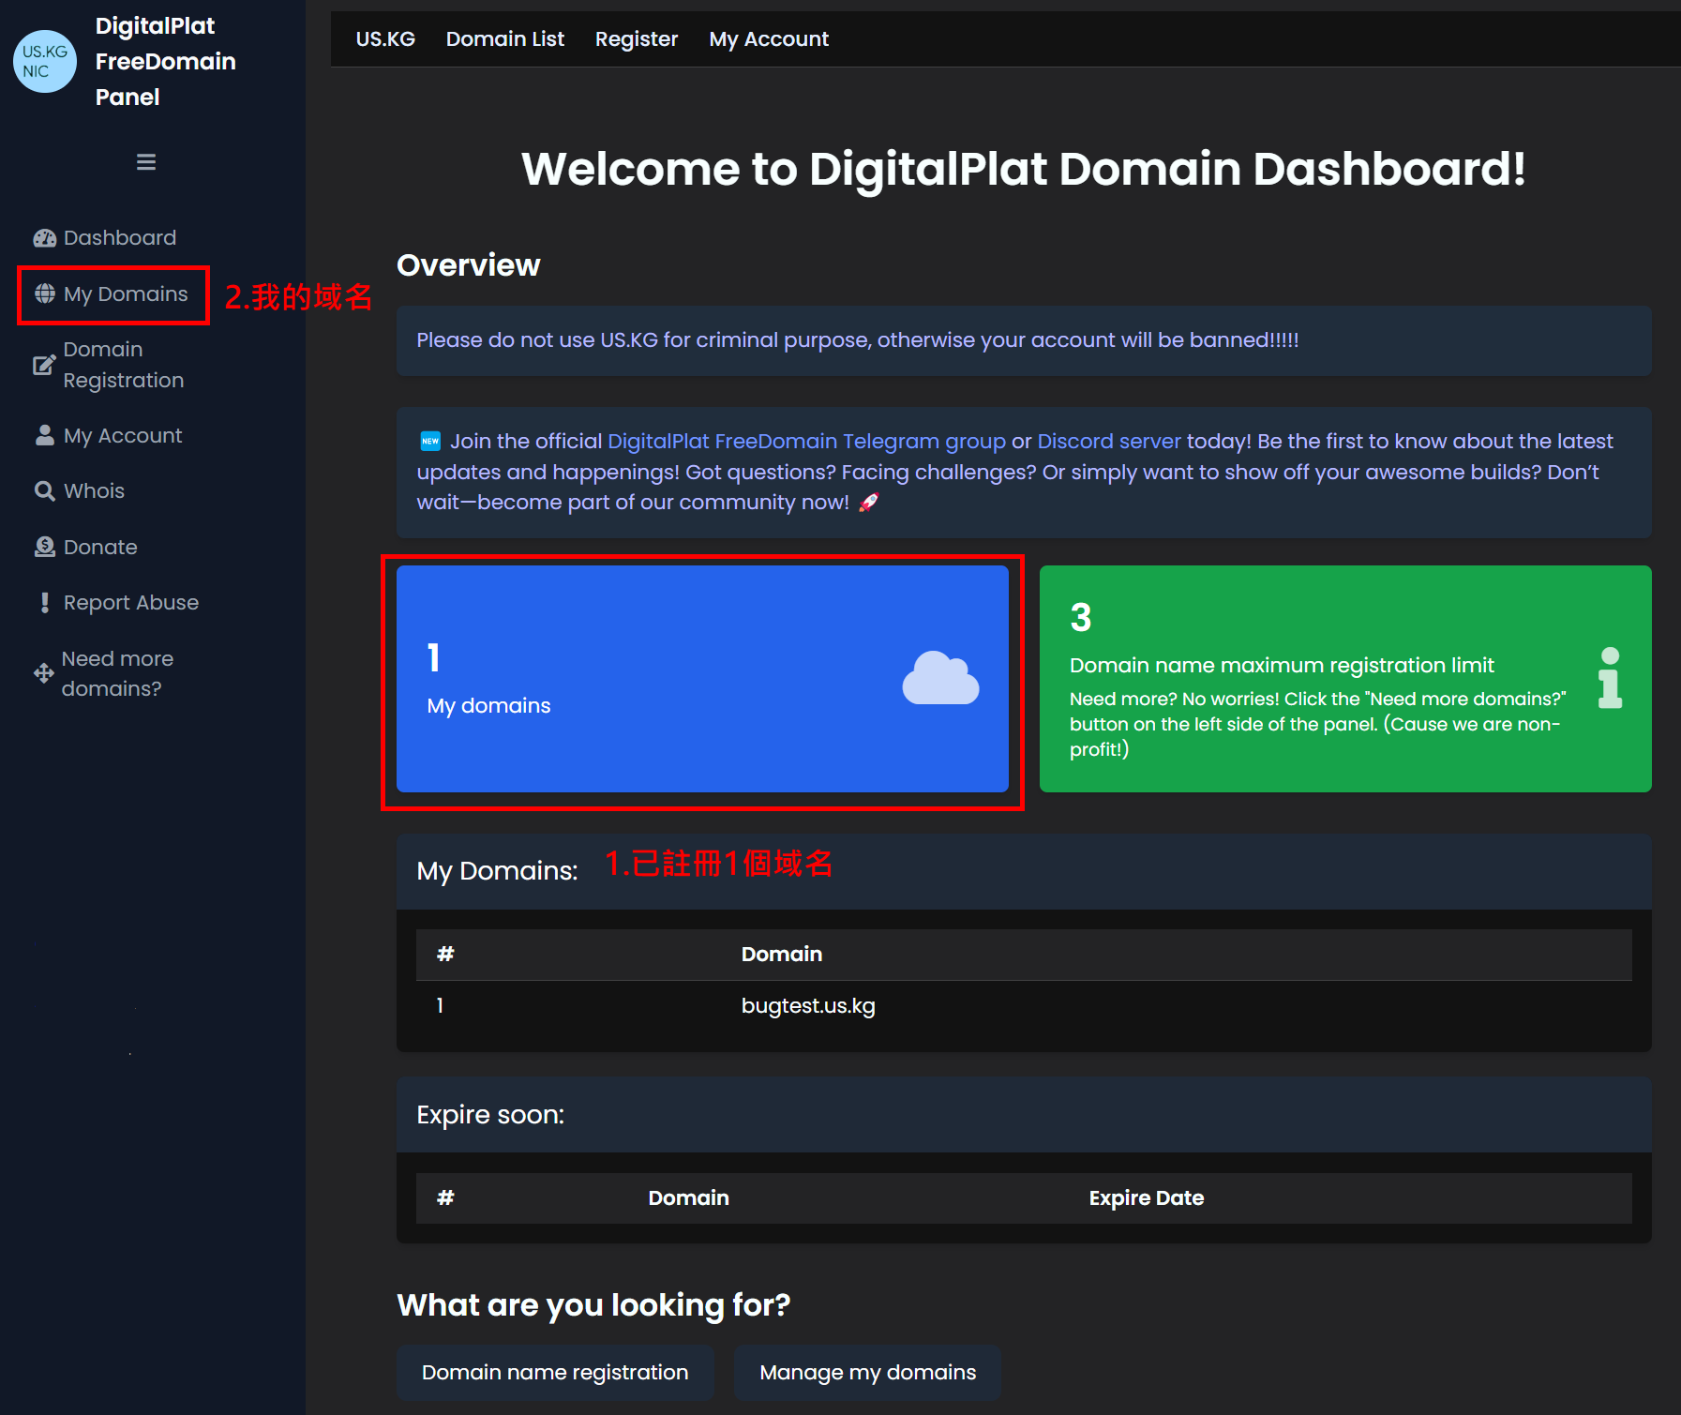
Task: Click the Domain Registration edit icon
Action: tap(44, 365)
